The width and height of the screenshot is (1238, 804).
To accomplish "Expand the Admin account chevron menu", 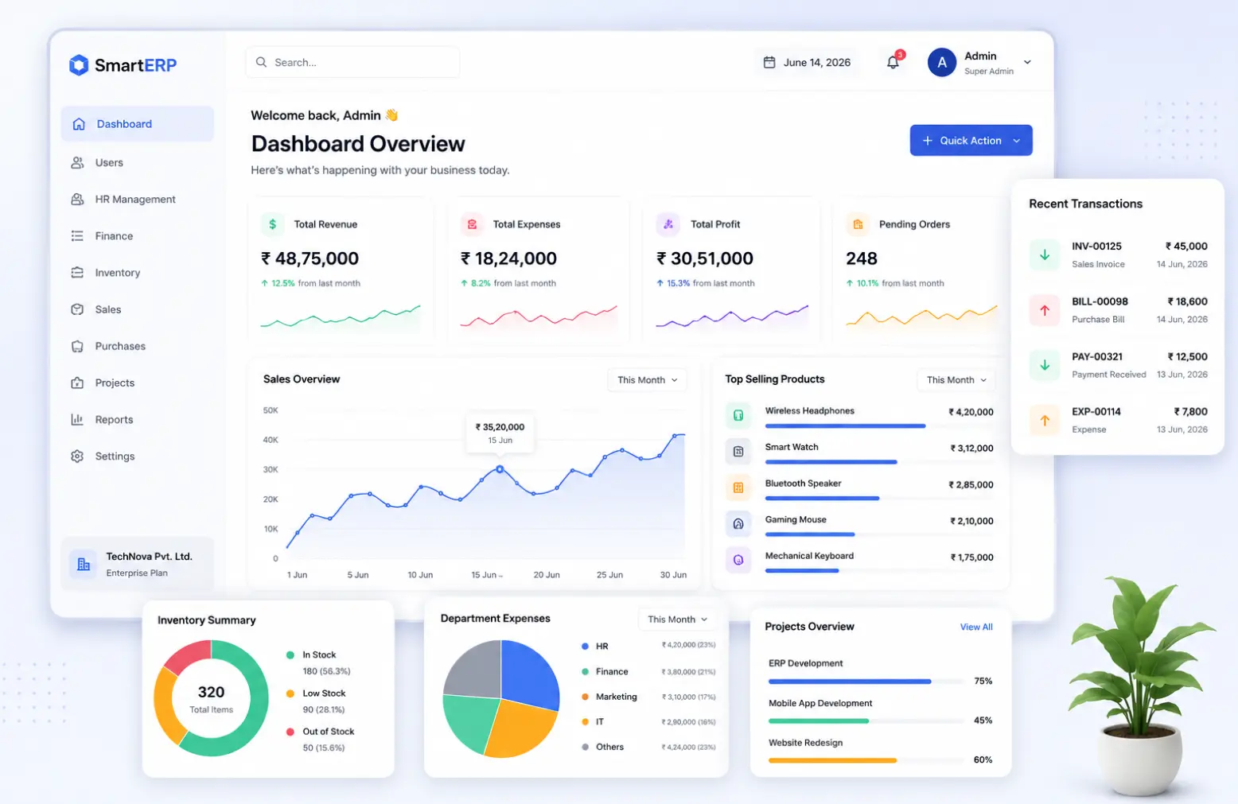I will (1027, 62).
